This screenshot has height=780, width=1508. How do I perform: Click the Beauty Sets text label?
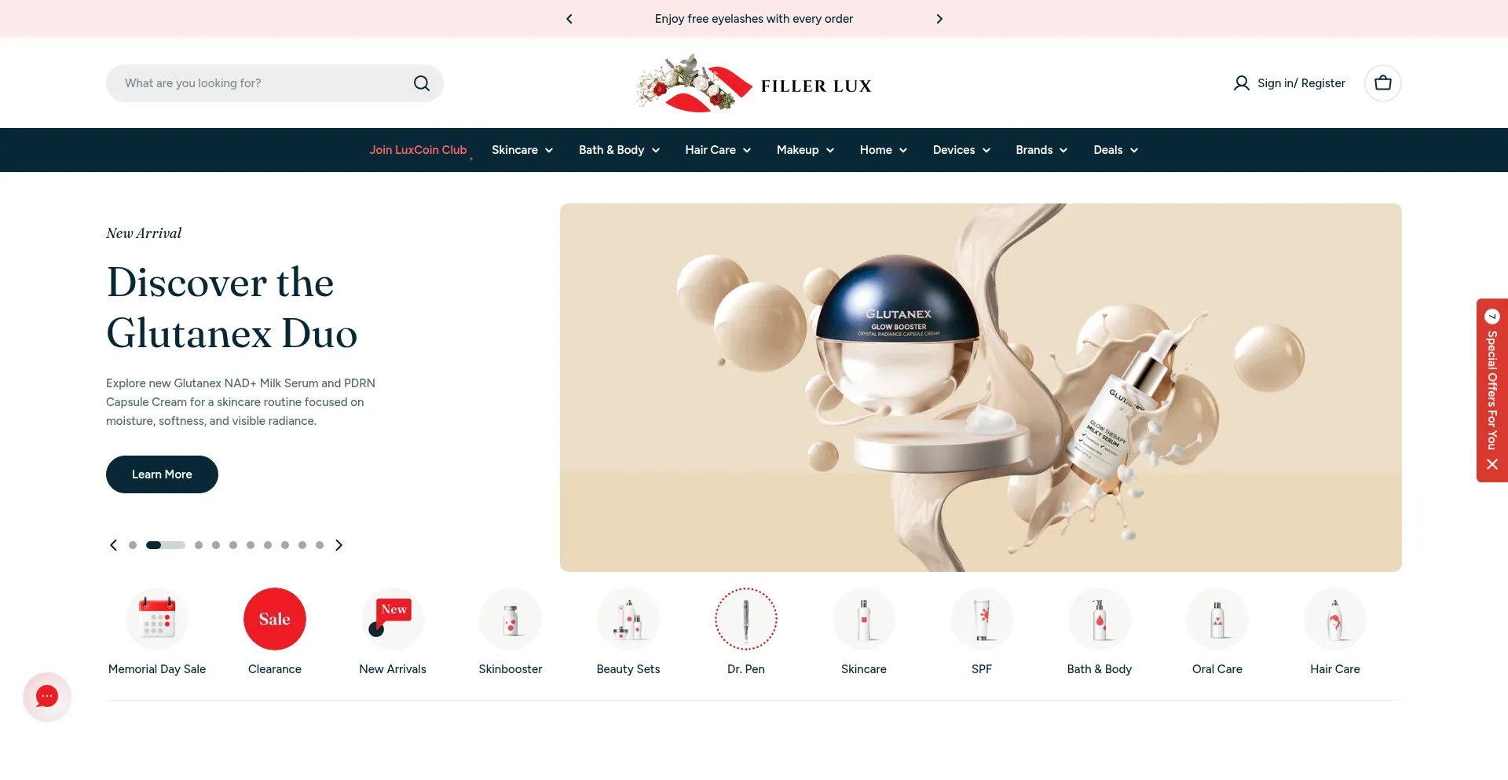click(x=628, y=669)
